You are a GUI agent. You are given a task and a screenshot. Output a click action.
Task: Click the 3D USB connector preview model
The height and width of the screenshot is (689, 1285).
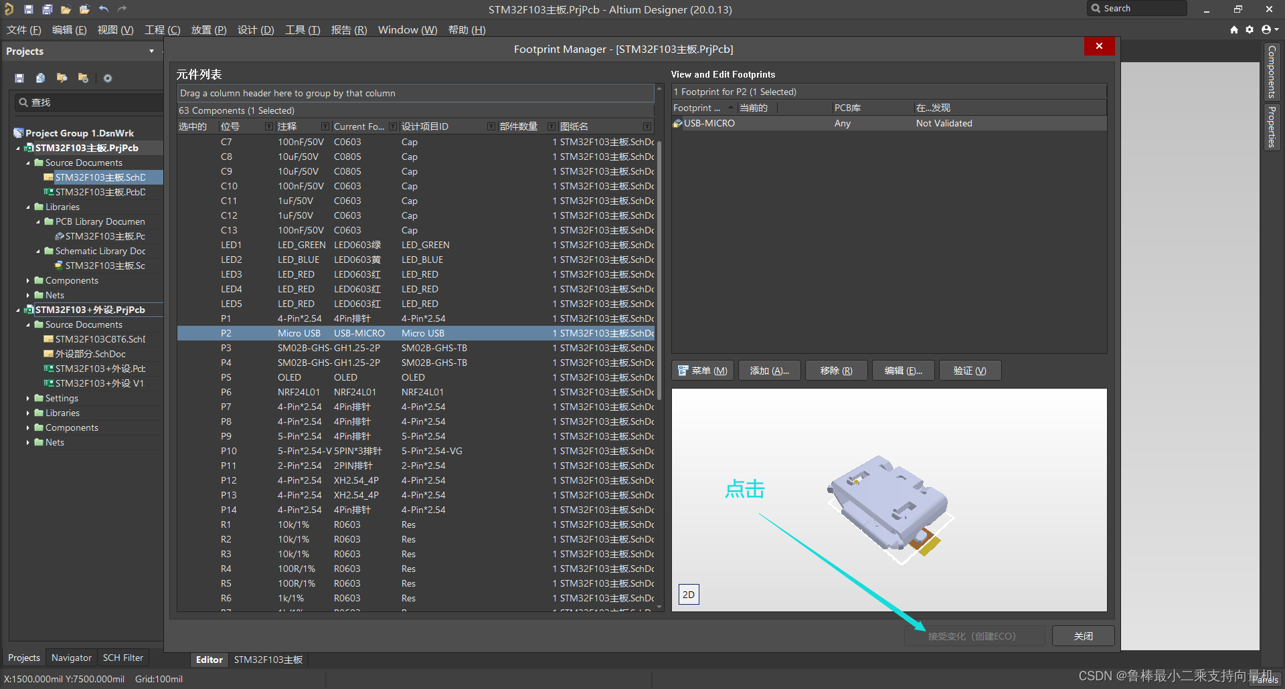click(x=889, y=508)
